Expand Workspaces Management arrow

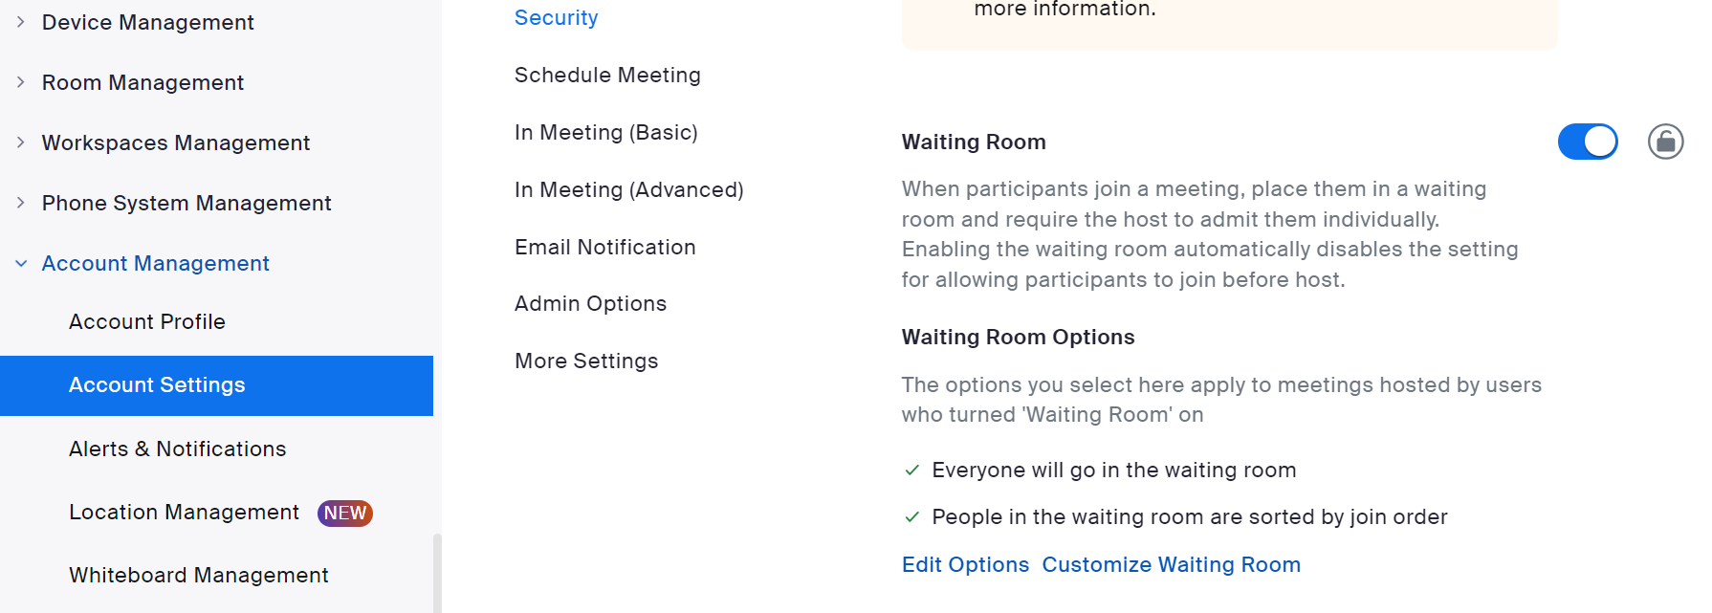click(x=21, y=142)
